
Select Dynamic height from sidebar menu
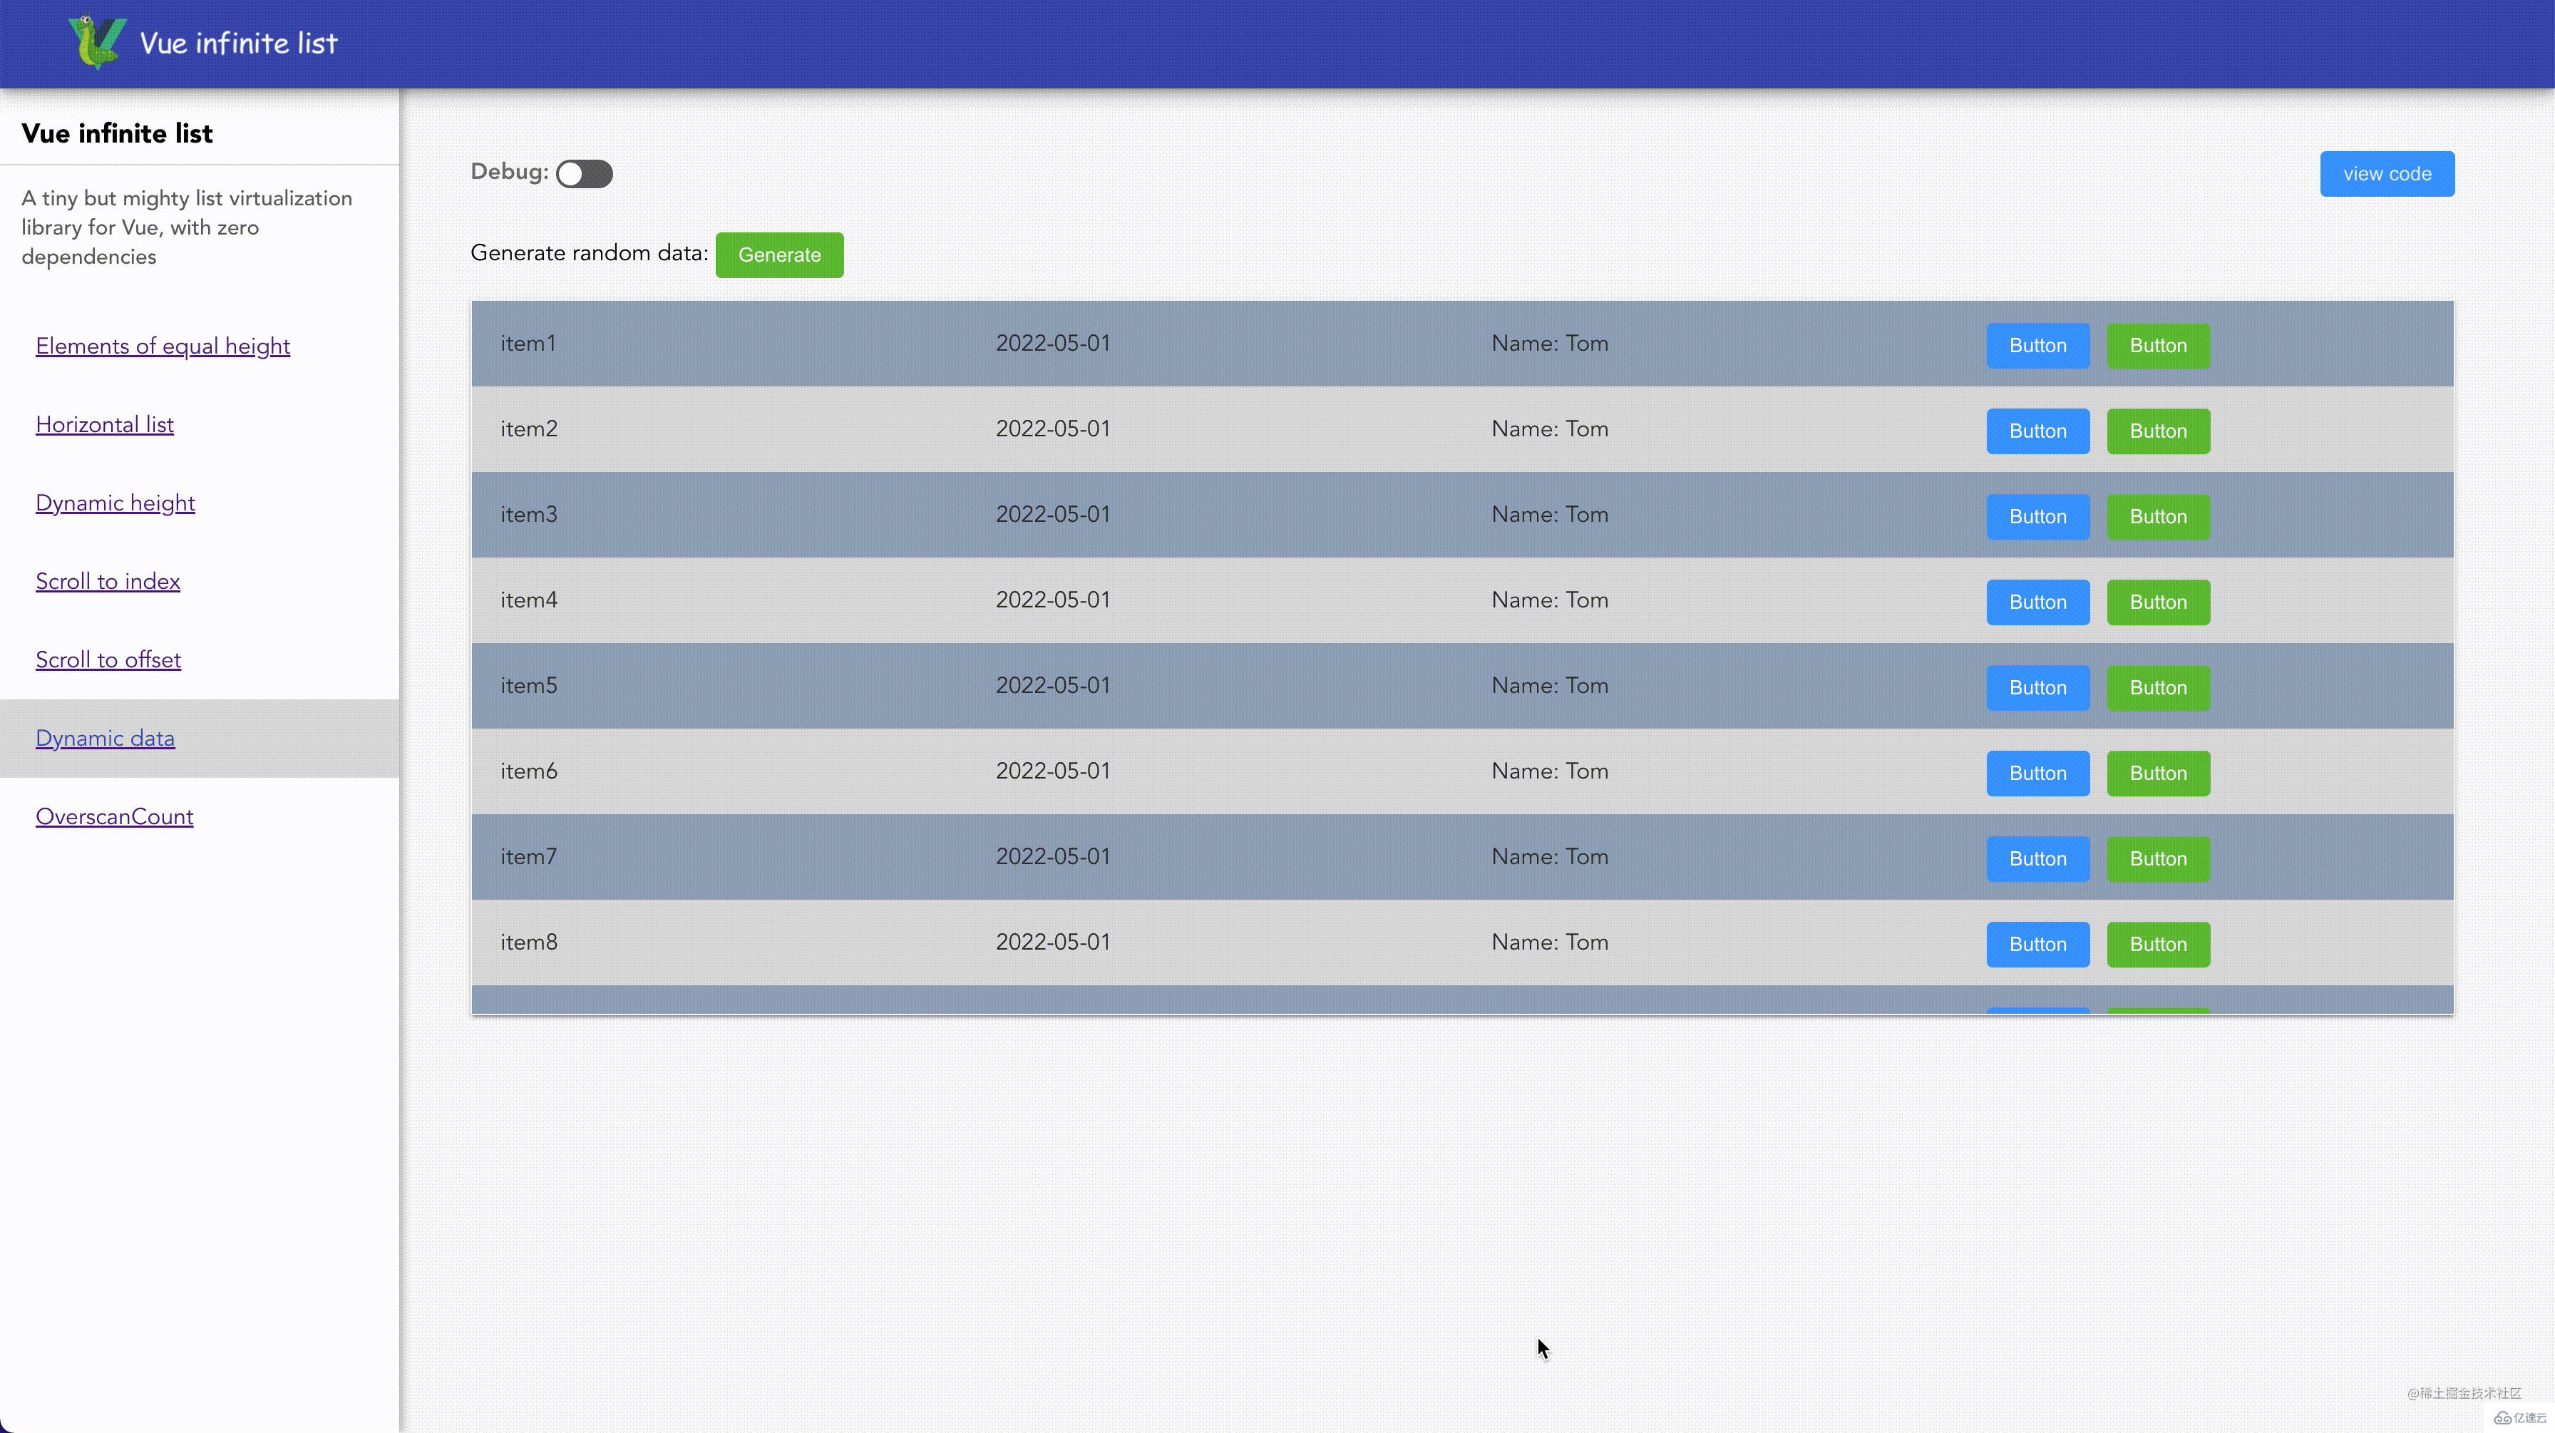click(x=114, y=503)
